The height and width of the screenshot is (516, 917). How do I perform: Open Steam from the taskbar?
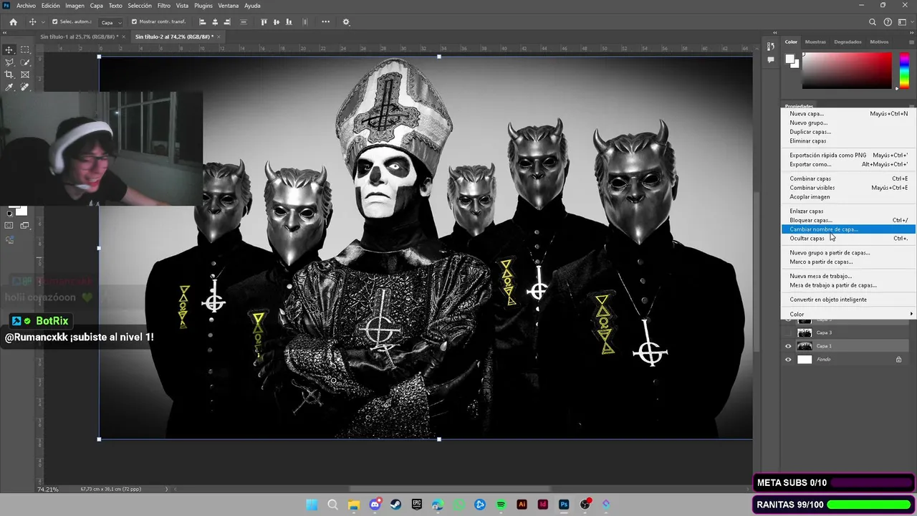[395, 505]
